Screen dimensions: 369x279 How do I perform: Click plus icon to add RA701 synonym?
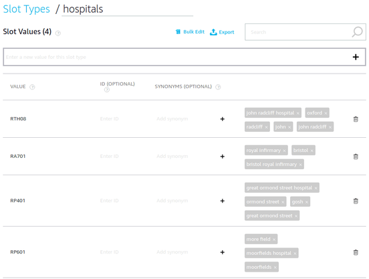point(222,157)
